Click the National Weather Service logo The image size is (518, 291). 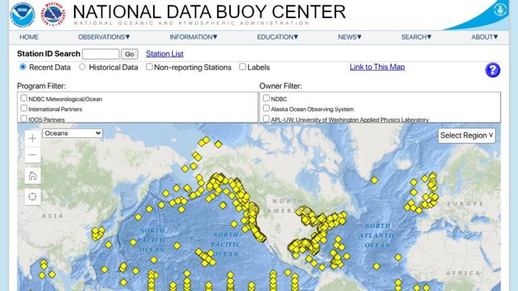(x=54, y=14)
